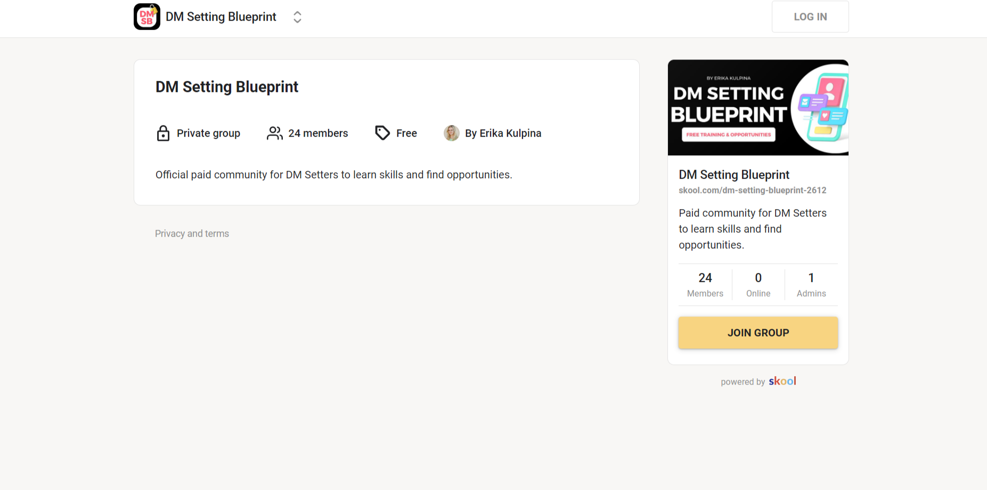Open the powered by skool logo
Viewport: 987px width, 490px height.
coord(782,381)
